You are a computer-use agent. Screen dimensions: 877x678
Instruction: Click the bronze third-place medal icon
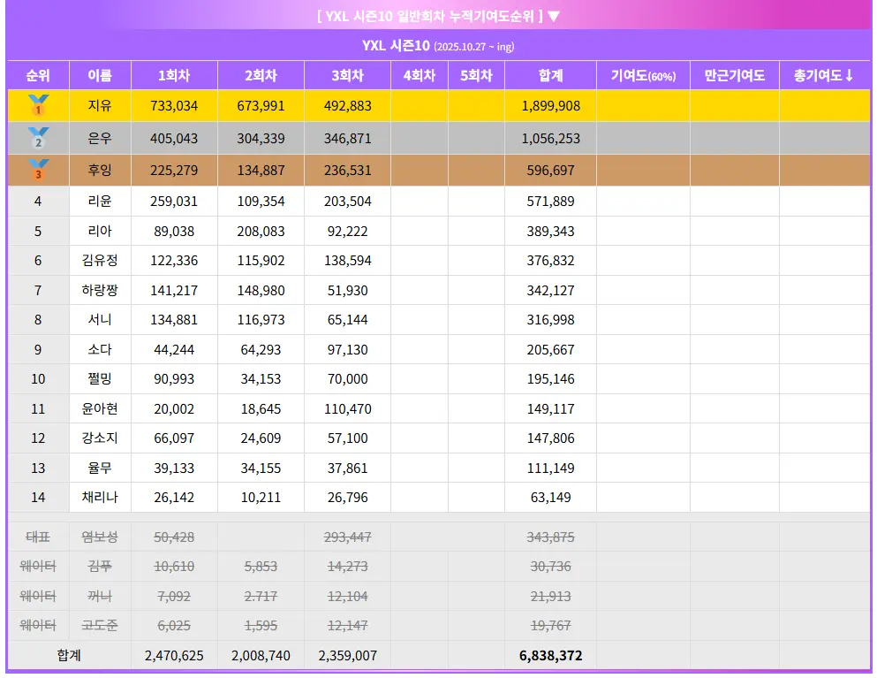point(38,169)
